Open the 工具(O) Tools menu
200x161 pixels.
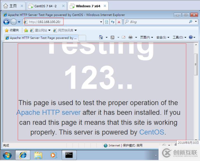179,37
